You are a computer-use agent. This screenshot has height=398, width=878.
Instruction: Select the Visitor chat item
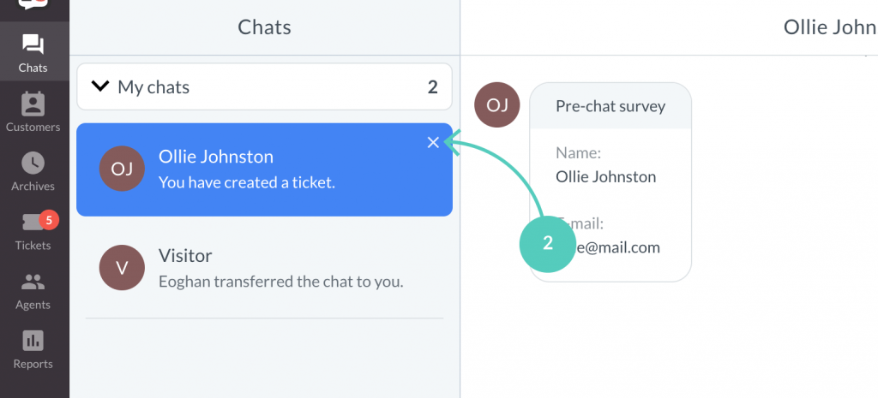tap(264, 268)
